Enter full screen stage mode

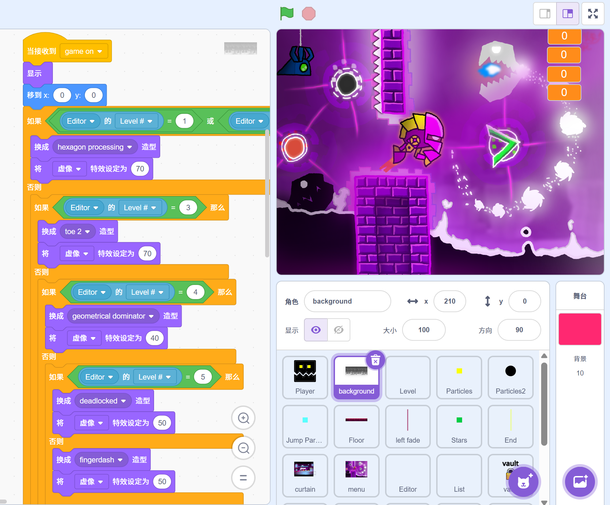593,14
